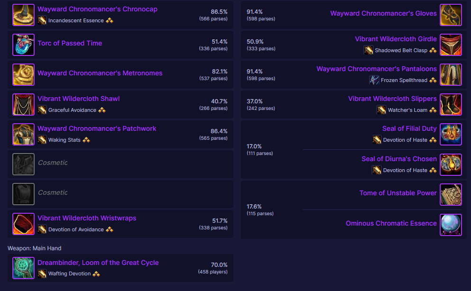The width and height of the screenshot is (471, 291).
Task: Open the Wayward Chronomancer's Pantaloons link
Action: (x=377, y=69)
